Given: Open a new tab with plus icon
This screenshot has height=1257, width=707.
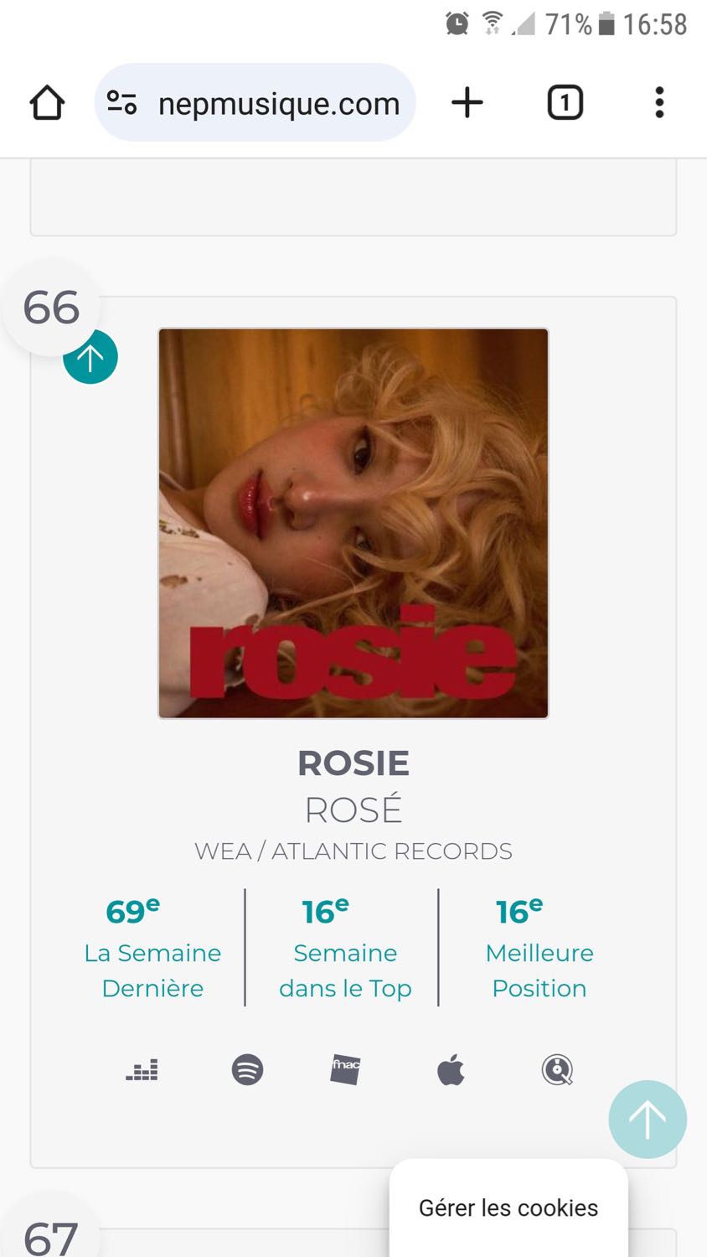Looking at the screenshot, I should tap(467, 103).
